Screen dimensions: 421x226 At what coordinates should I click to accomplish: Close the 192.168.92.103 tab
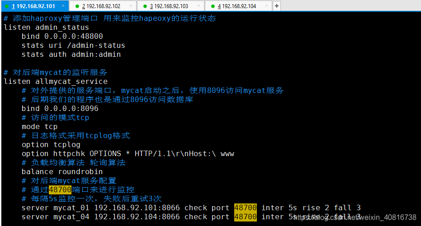click(199, 5)
